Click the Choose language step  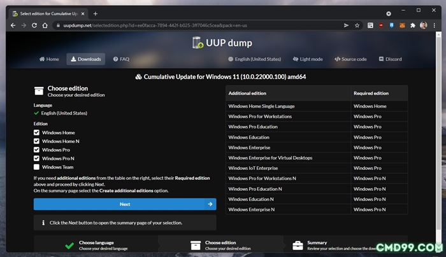(x=96, y=246)
